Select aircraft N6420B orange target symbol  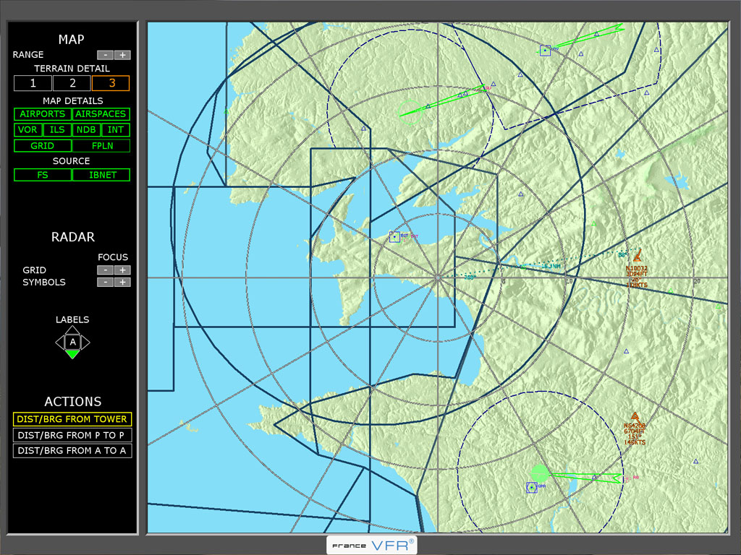tap(635, 417)
